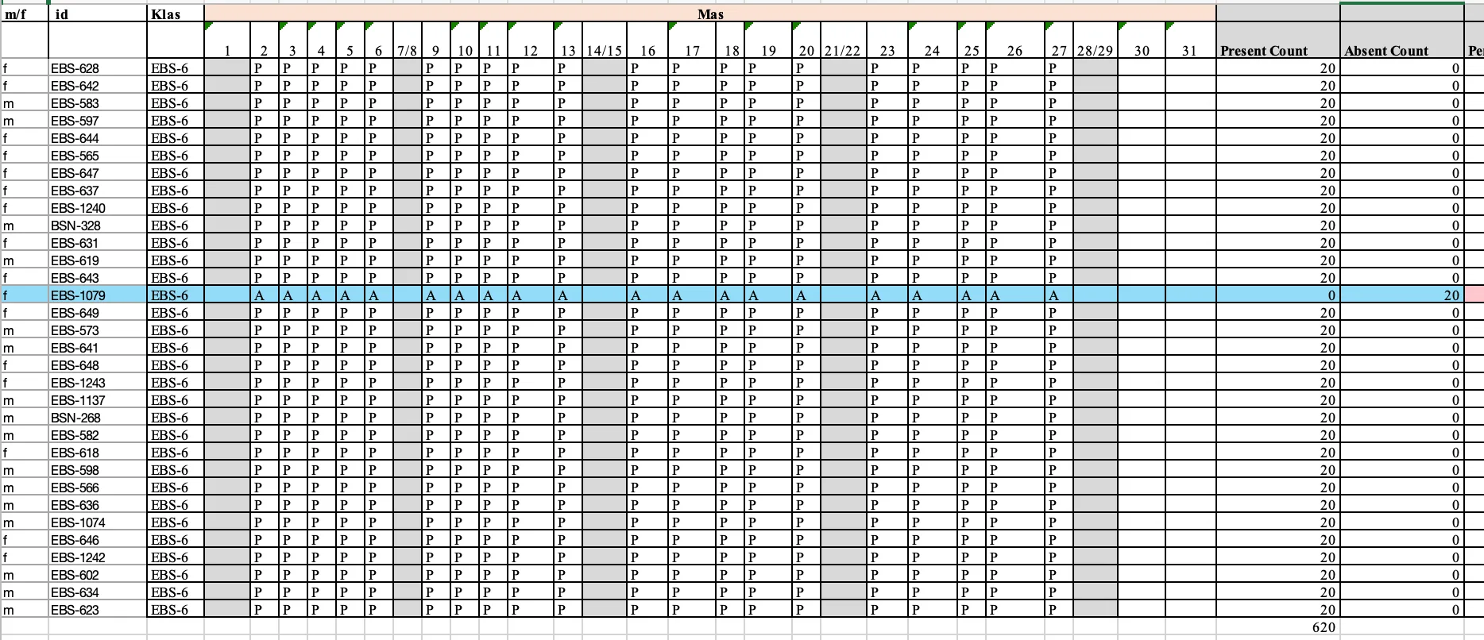Select day 7/8 header cell
1484x640 pixels.
[407, 40]
